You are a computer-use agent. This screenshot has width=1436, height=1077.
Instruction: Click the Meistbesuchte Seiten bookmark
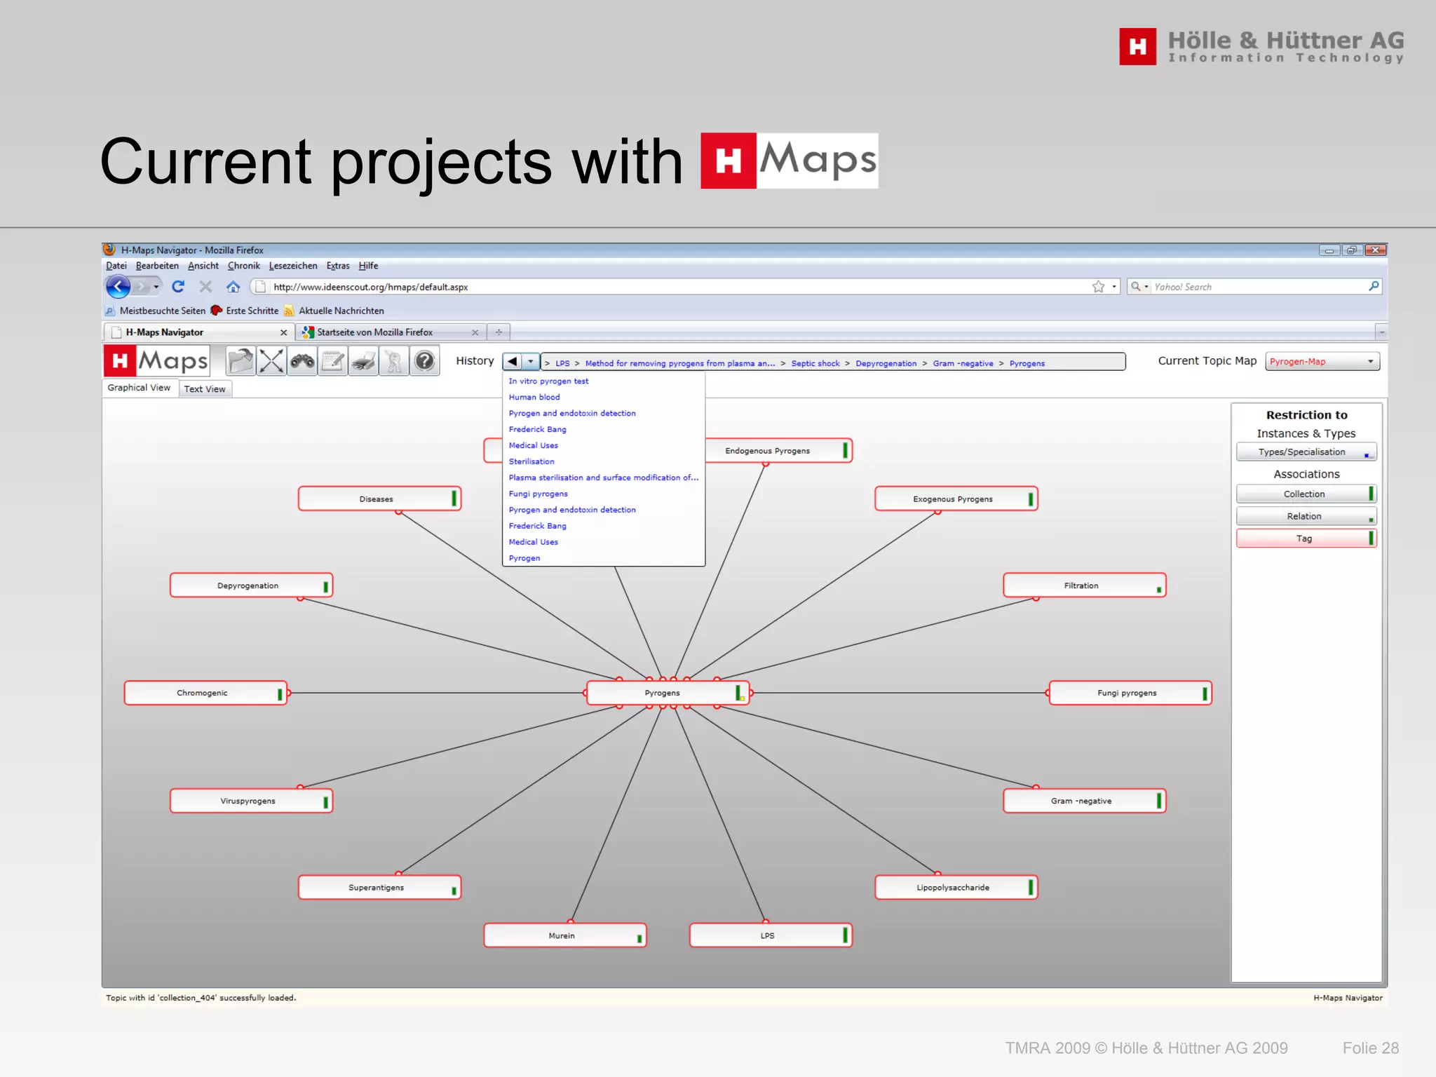coord(156,311)
